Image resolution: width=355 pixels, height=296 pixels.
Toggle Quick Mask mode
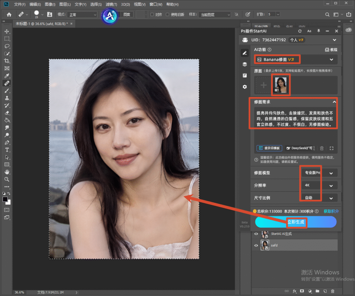click(x=7, y=210)
